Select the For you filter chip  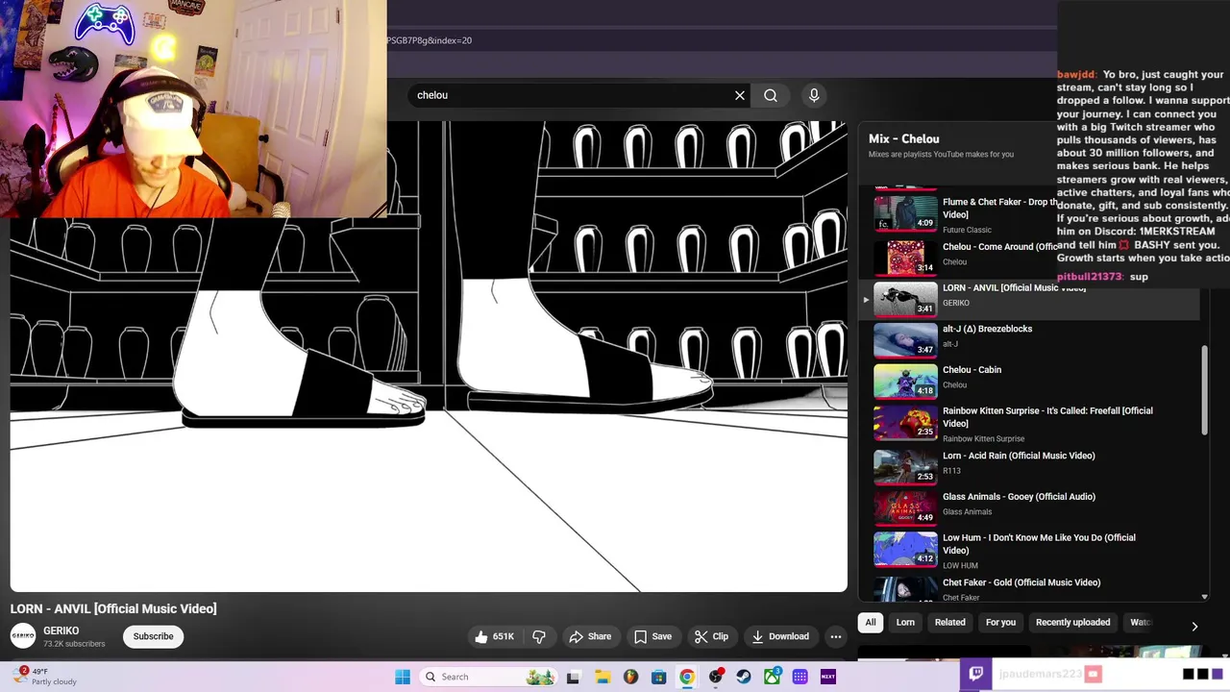coord(1000,622)
